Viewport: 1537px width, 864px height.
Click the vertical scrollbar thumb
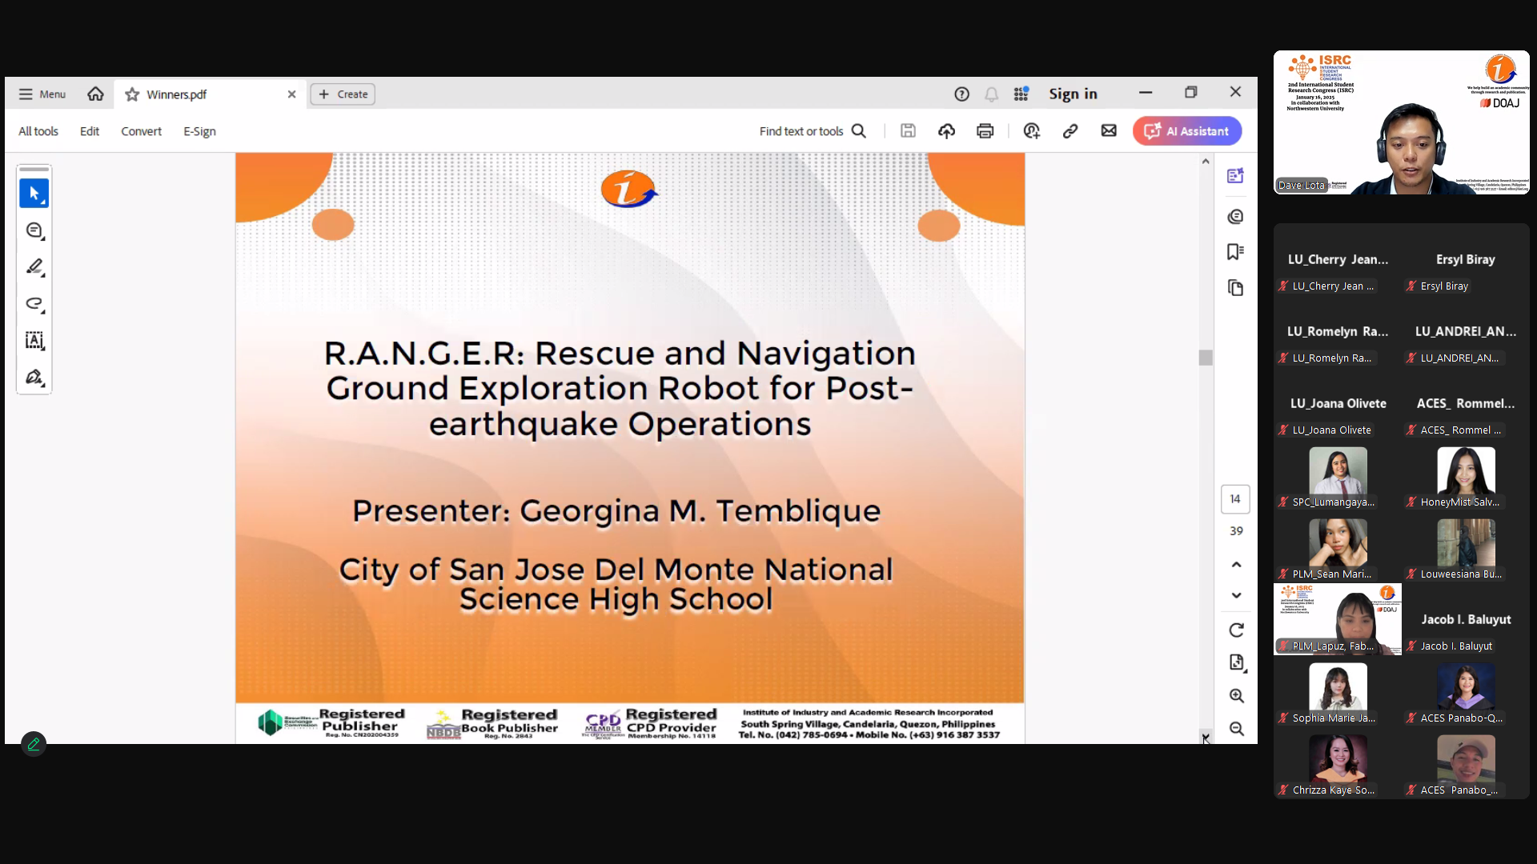(1206, 358)
